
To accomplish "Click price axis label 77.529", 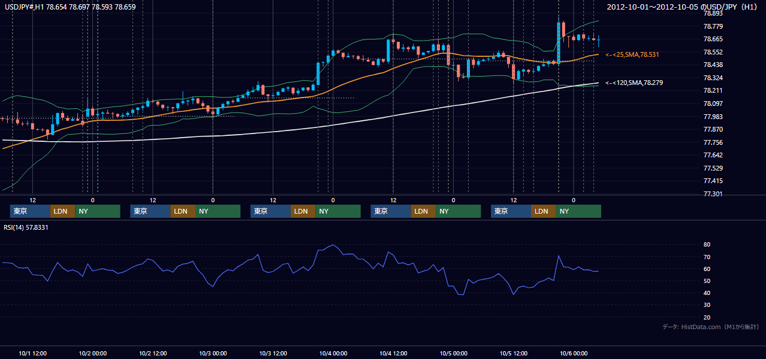I will tap(713, 168).
